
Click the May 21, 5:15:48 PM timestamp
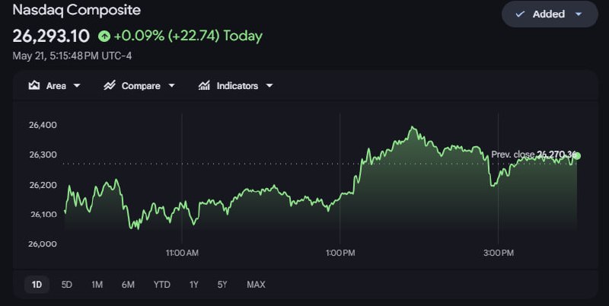point(72,56)
